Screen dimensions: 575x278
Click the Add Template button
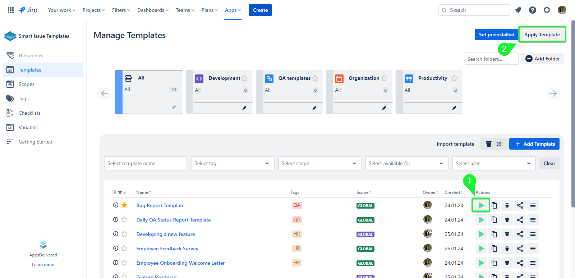click(534, 144)
